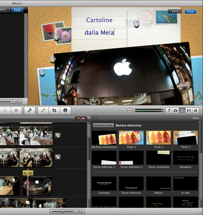Choose the Terzo superiore title
Image resolution: width=203 pixels, height=215 pixels.
[159, 157]
